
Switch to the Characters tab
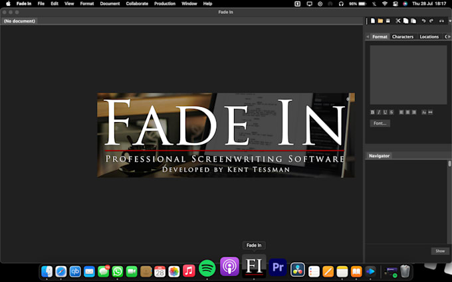403,36
